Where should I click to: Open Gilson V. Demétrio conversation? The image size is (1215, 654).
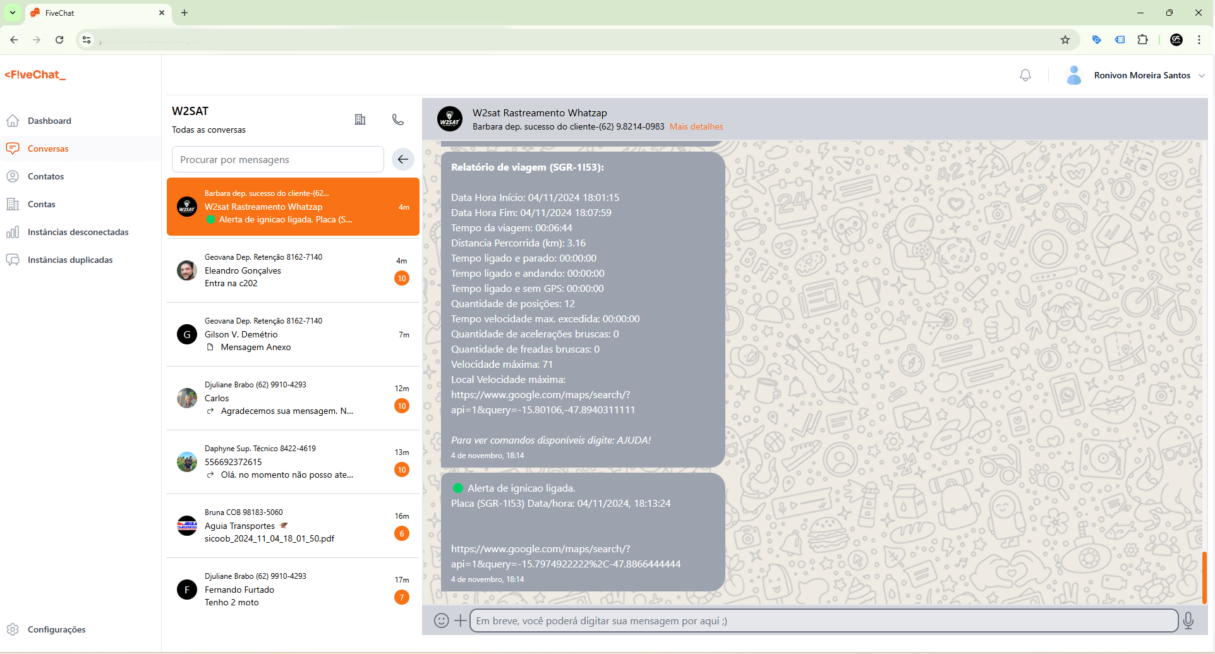[293, 334]
